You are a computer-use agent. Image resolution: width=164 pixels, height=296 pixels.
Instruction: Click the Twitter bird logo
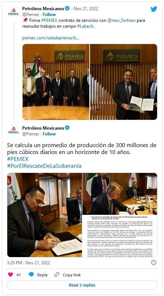pyautogui.click(x=153, y=9)
